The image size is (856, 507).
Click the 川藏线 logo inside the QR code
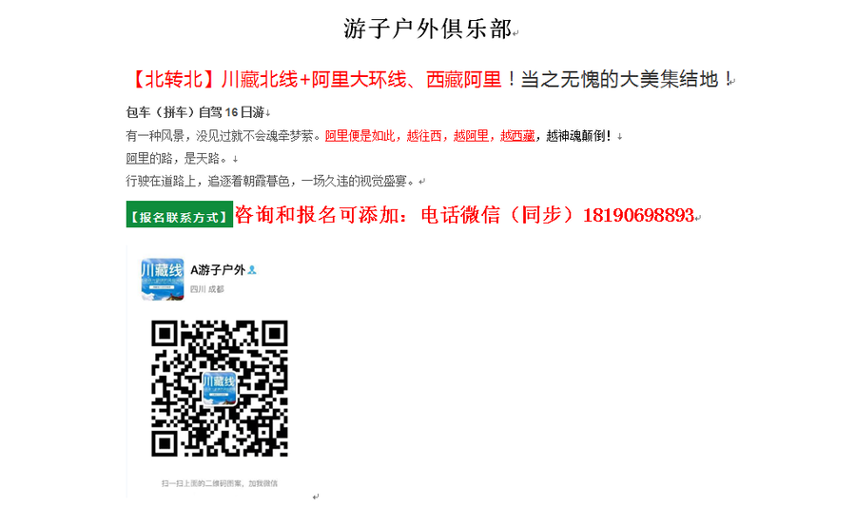220,388
